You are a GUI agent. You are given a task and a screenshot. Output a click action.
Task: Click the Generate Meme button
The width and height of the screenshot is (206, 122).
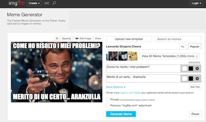tap(121, 114)
